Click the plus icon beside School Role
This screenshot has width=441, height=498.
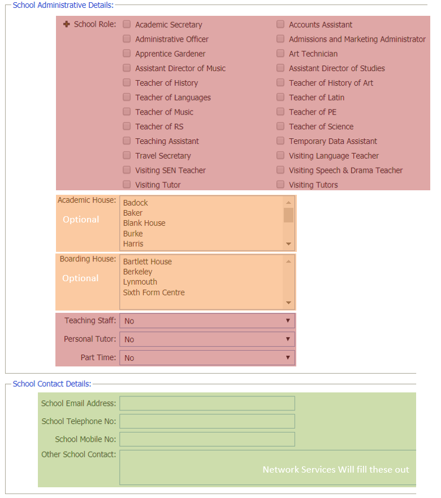point(67,24)
